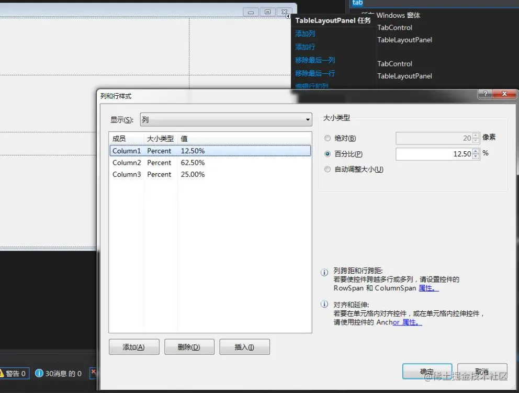
Task: Click the Delete (删除) button
Action: point(189,347)
